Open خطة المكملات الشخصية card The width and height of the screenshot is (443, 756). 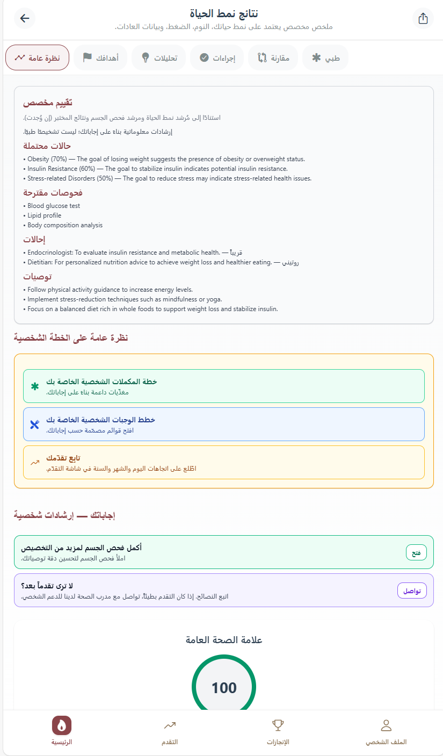coord(224,386)
